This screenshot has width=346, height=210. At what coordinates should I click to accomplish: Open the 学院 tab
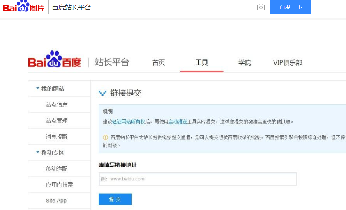[245, 63]
